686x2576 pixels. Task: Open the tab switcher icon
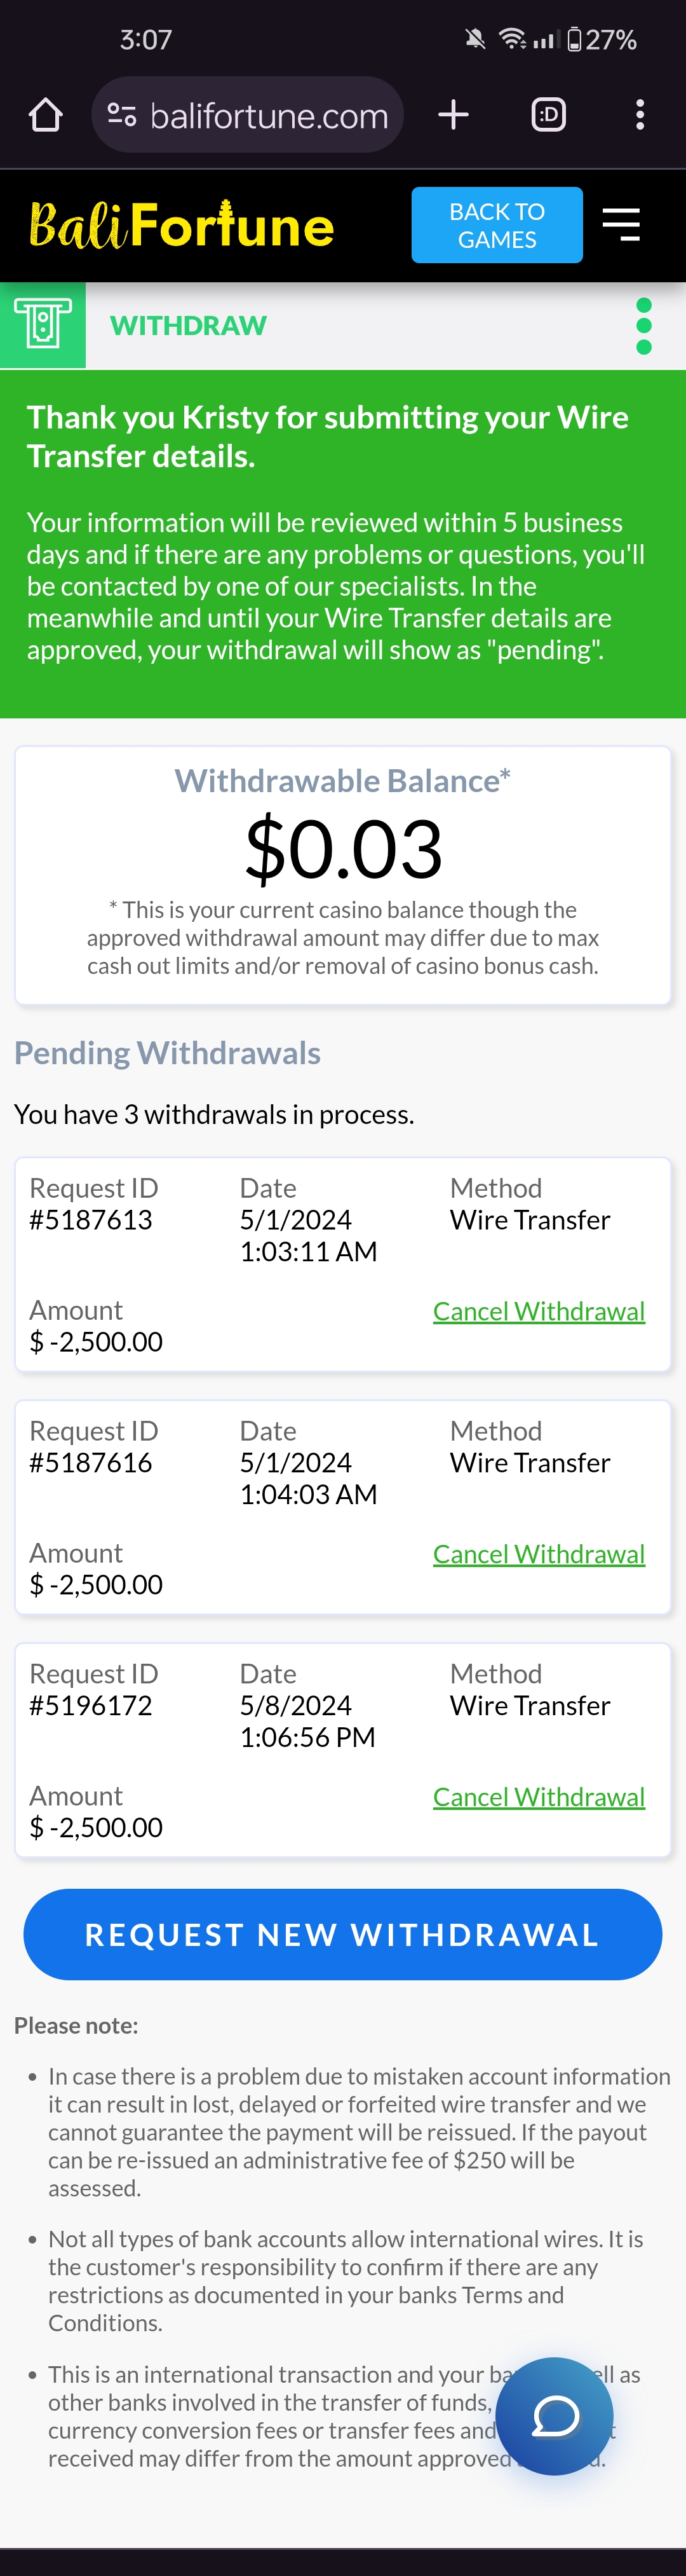pos(548,115)
